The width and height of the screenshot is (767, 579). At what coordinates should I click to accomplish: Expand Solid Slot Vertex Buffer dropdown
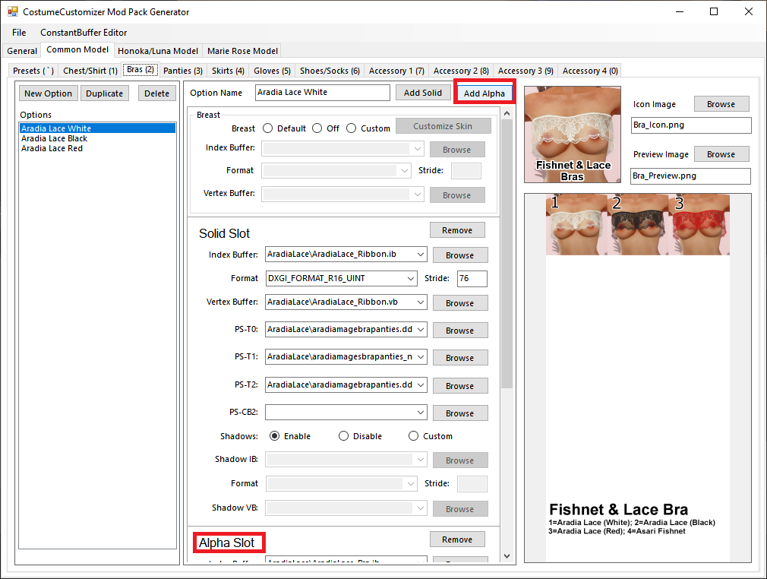pyautogui.click(x=421, y=302)
